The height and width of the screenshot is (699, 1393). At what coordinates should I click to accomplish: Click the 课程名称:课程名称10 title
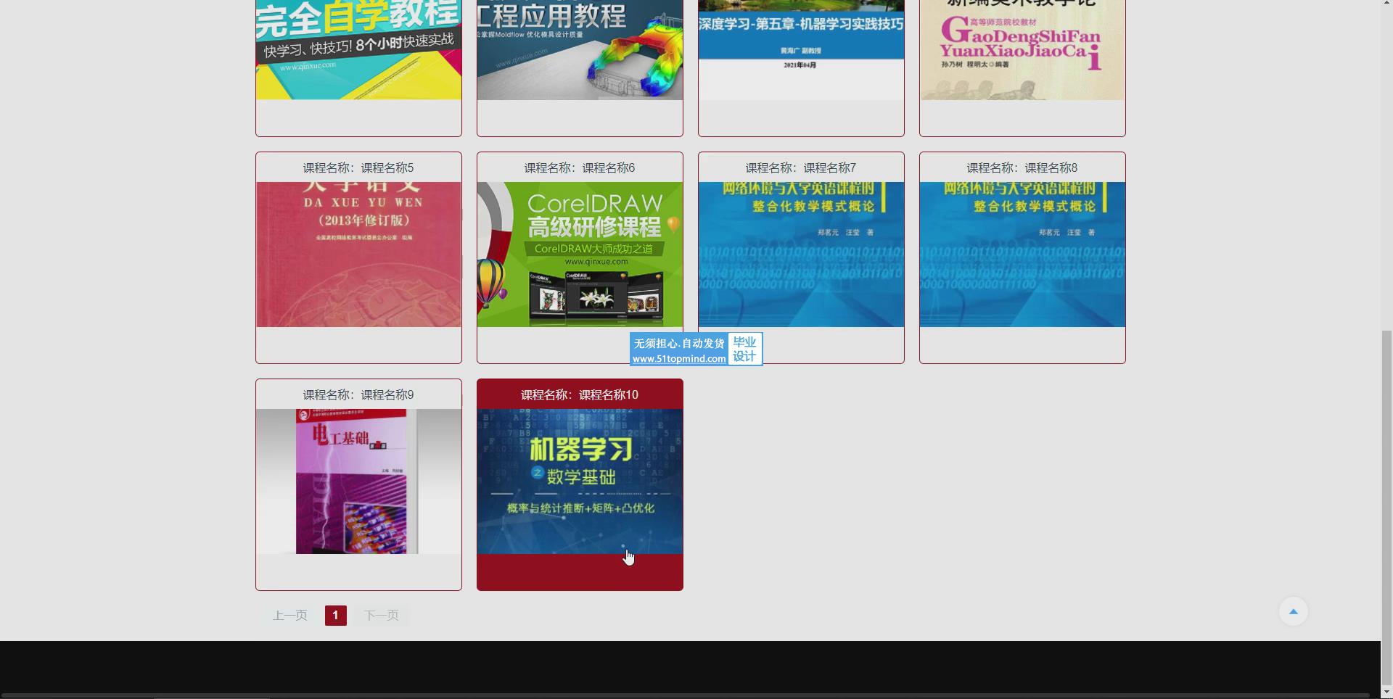pyautogui.click(x=580, y=394)
